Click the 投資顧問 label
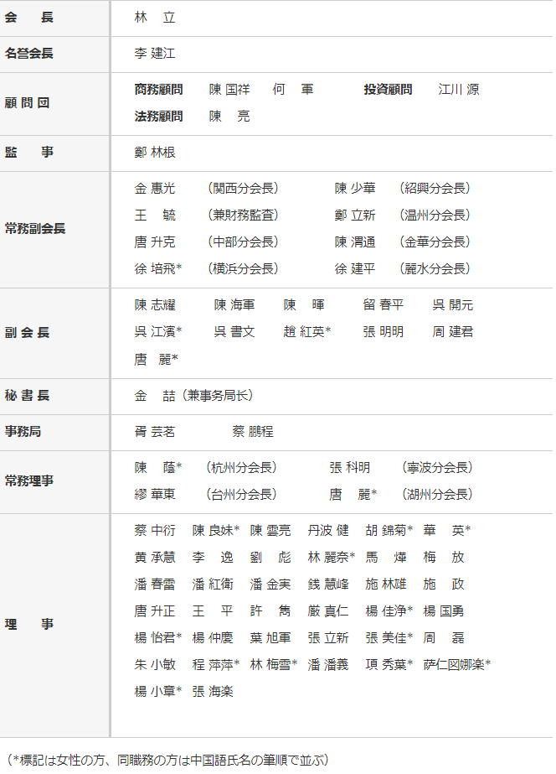 (388, 90)
